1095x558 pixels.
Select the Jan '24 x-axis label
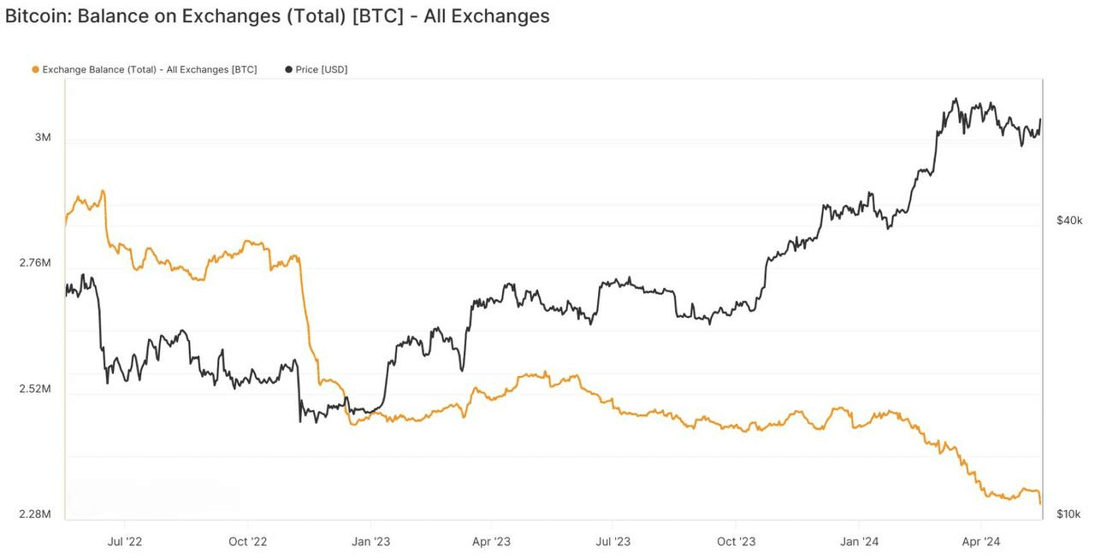click(x=859, y=542)
